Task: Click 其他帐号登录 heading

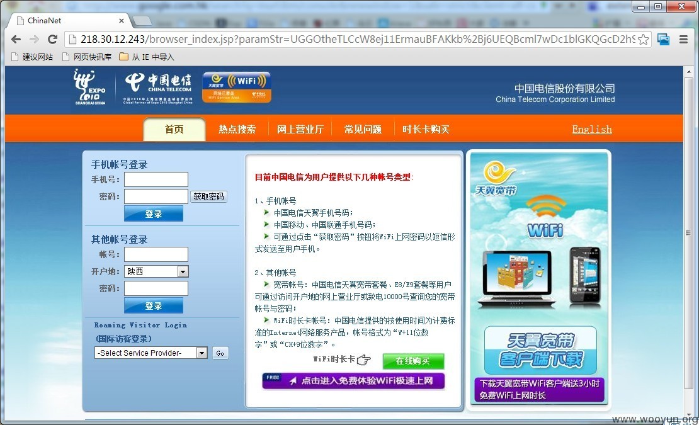Action: coord(119,239)
